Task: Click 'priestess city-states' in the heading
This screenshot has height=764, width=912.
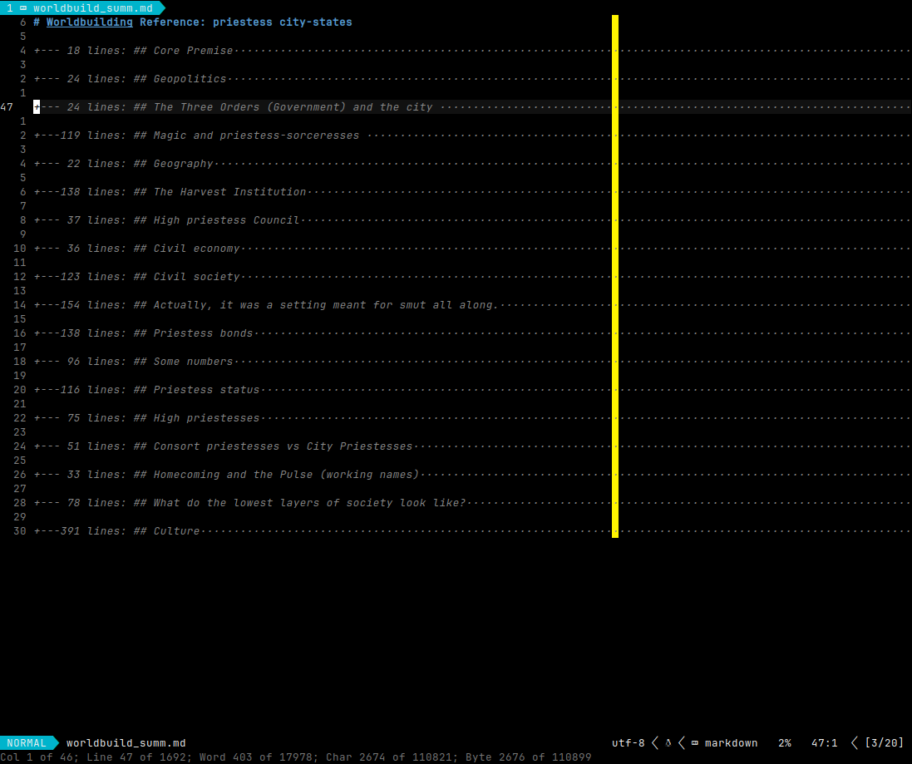Action: tap(282, 22)
